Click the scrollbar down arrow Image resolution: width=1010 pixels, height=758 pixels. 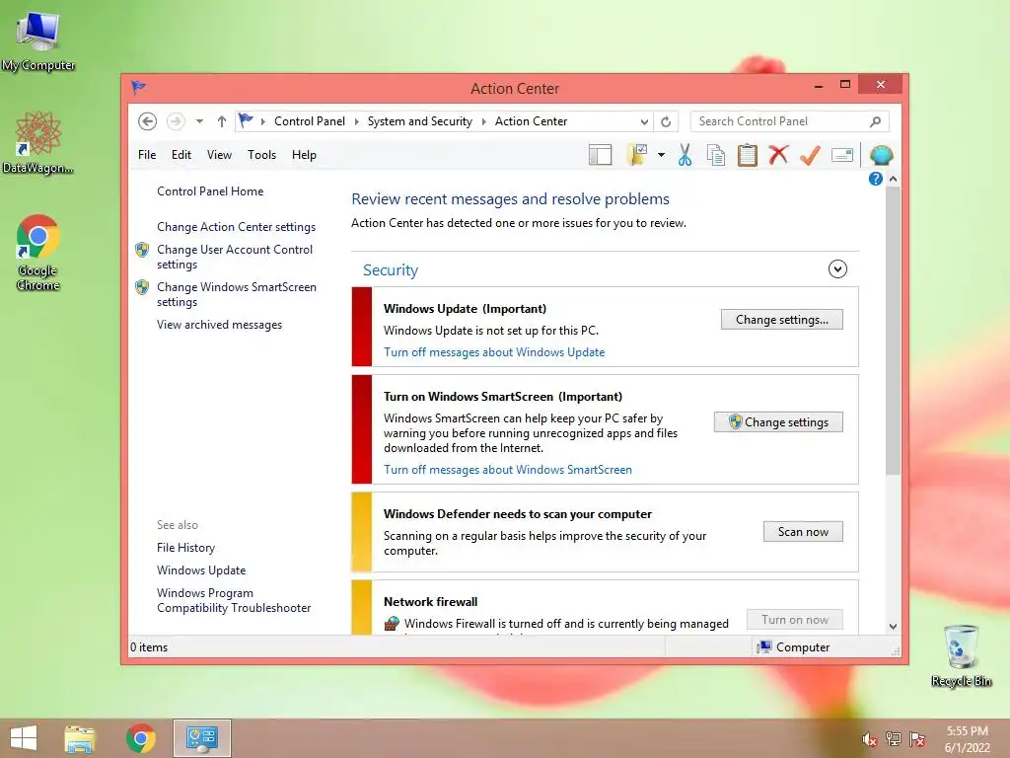(x=893, y=627)
